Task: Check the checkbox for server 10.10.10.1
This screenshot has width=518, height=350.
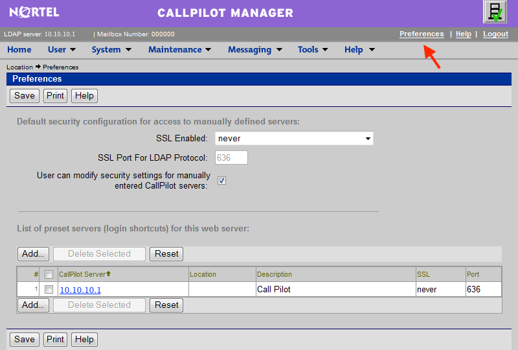Action: pyautogui.click(x=49, y=290)
